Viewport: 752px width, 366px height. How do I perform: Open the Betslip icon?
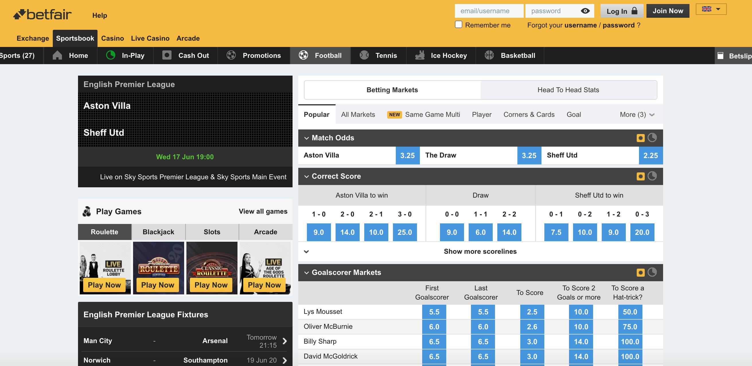[x=720, y=55]
